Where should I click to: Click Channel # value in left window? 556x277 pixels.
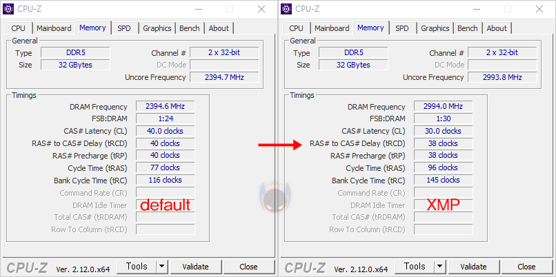click(224, 53)
